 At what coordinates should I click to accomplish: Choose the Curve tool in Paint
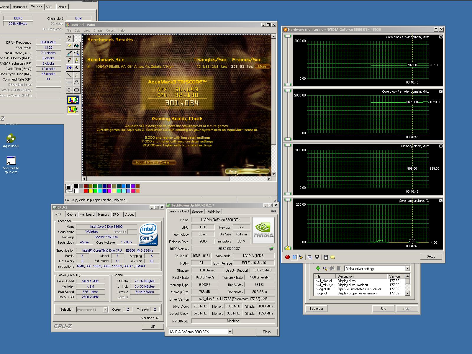click(x=77, y=75)
